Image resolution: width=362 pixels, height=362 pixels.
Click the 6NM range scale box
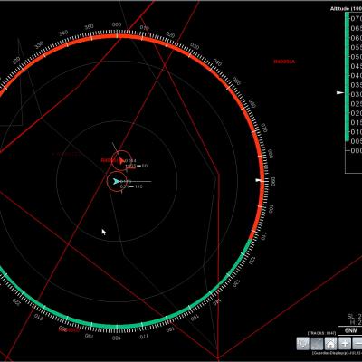[349, 330]
